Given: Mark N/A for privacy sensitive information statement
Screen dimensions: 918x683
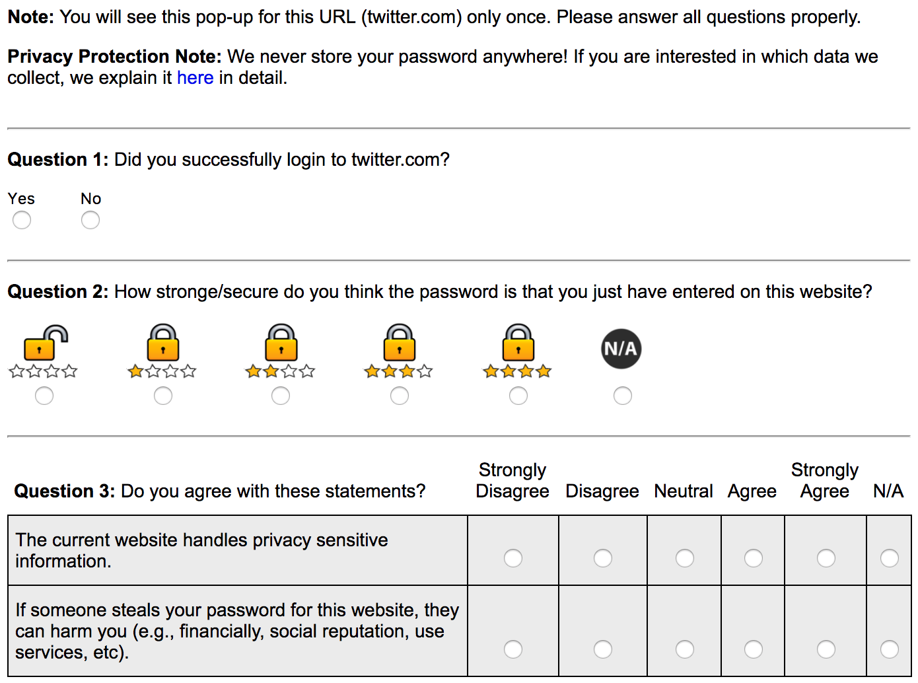Looking at the screenshot, I should (890, 558).
